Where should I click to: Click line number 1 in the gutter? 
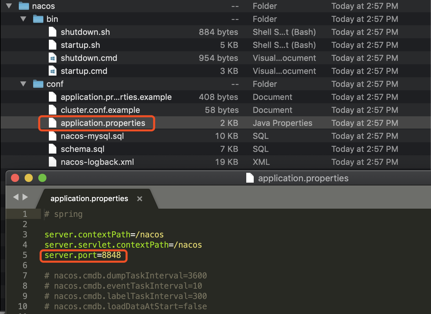tap(25, 214)
